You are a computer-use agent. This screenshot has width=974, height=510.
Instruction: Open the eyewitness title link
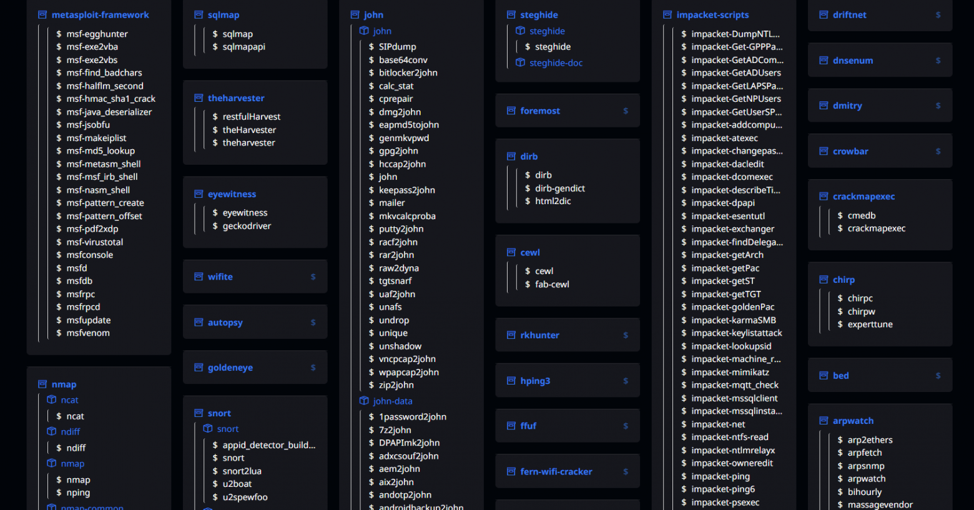pyautogui.click(x=232, y=194)
